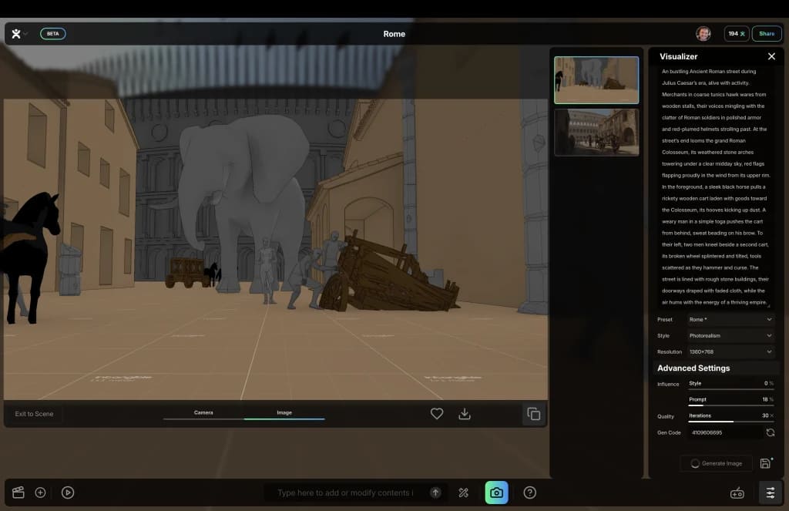Toggle the settings sliders panel icon
Image resolution: width=789 pixels, height=511 pixels.
click(771, 493)
